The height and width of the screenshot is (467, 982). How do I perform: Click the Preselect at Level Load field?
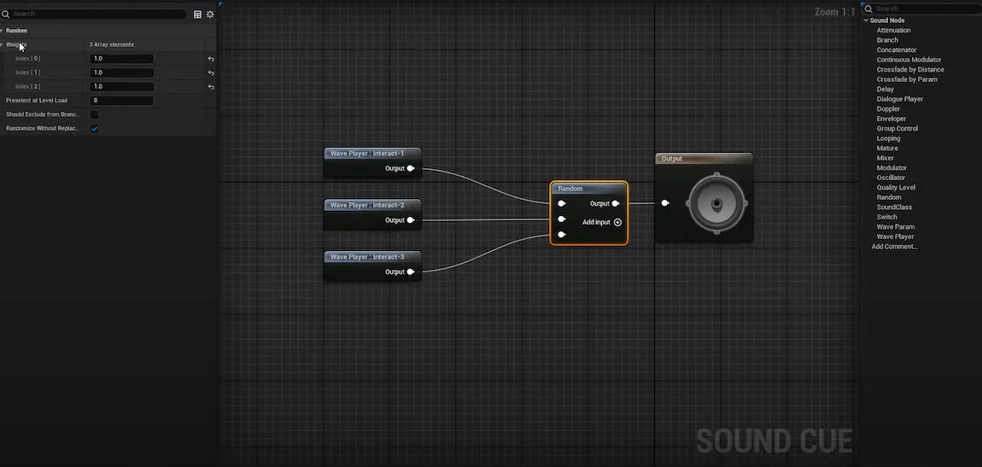point(121,101)
